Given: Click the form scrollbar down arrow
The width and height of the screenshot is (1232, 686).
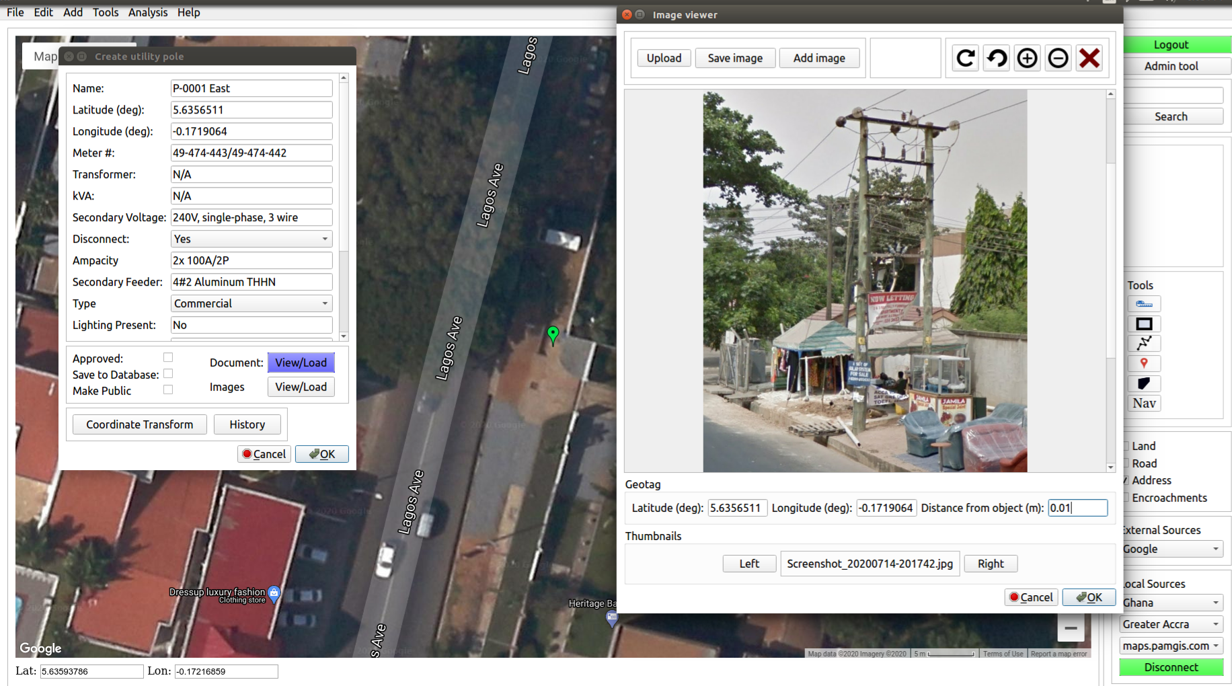Looking at the screenshot, I should click(x=344, y=336).
